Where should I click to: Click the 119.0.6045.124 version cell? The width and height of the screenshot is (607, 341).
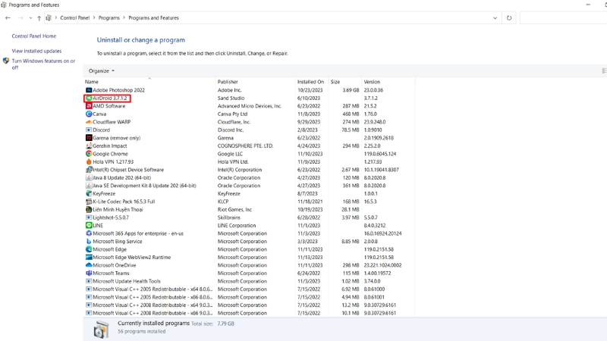pyautogui.click(x=380, y=154)
